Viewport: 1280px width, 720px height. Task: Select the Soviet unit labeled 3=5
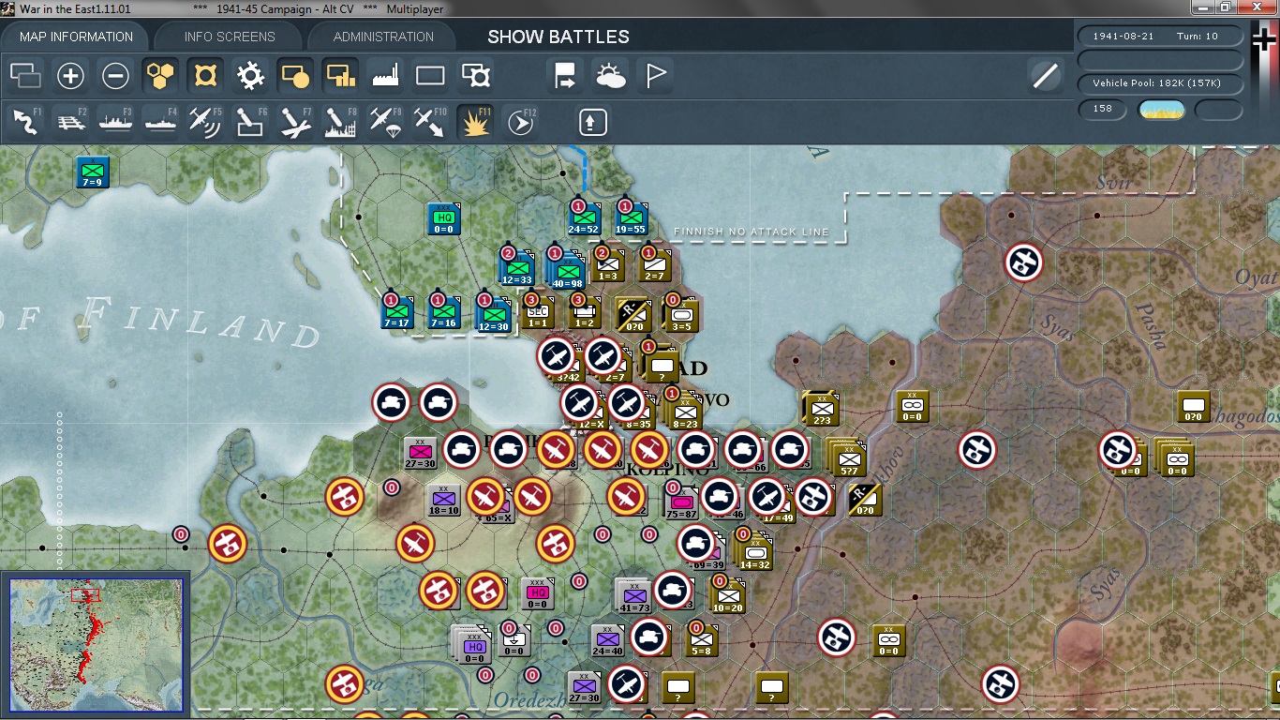click(681, 316)
